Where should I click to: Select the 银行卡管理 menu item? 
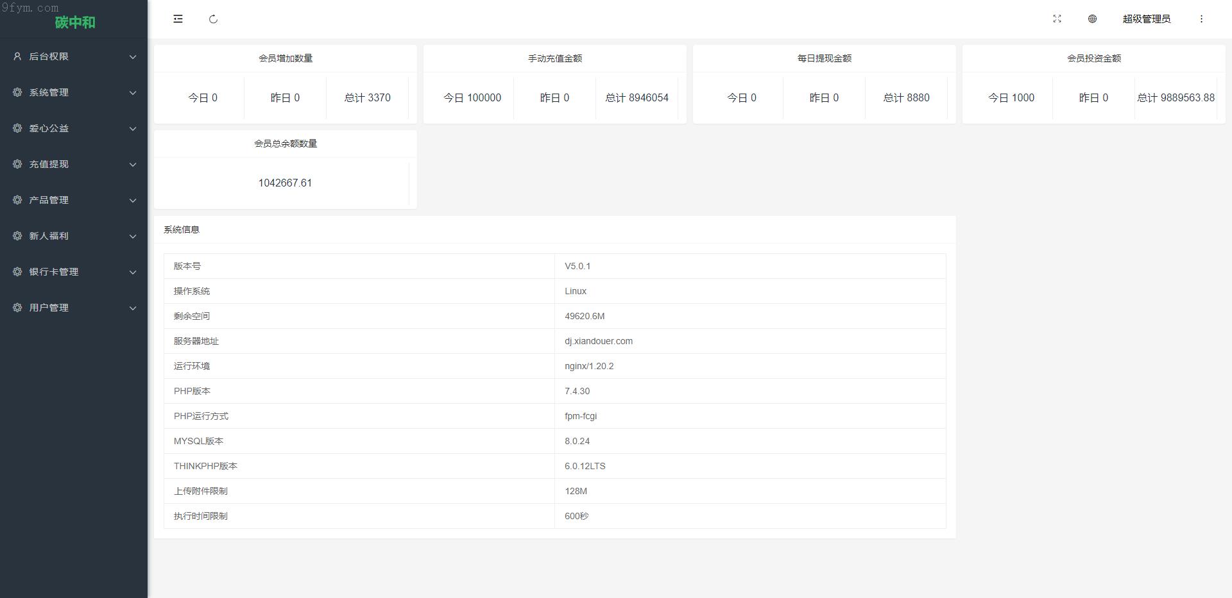click(54, 272)
